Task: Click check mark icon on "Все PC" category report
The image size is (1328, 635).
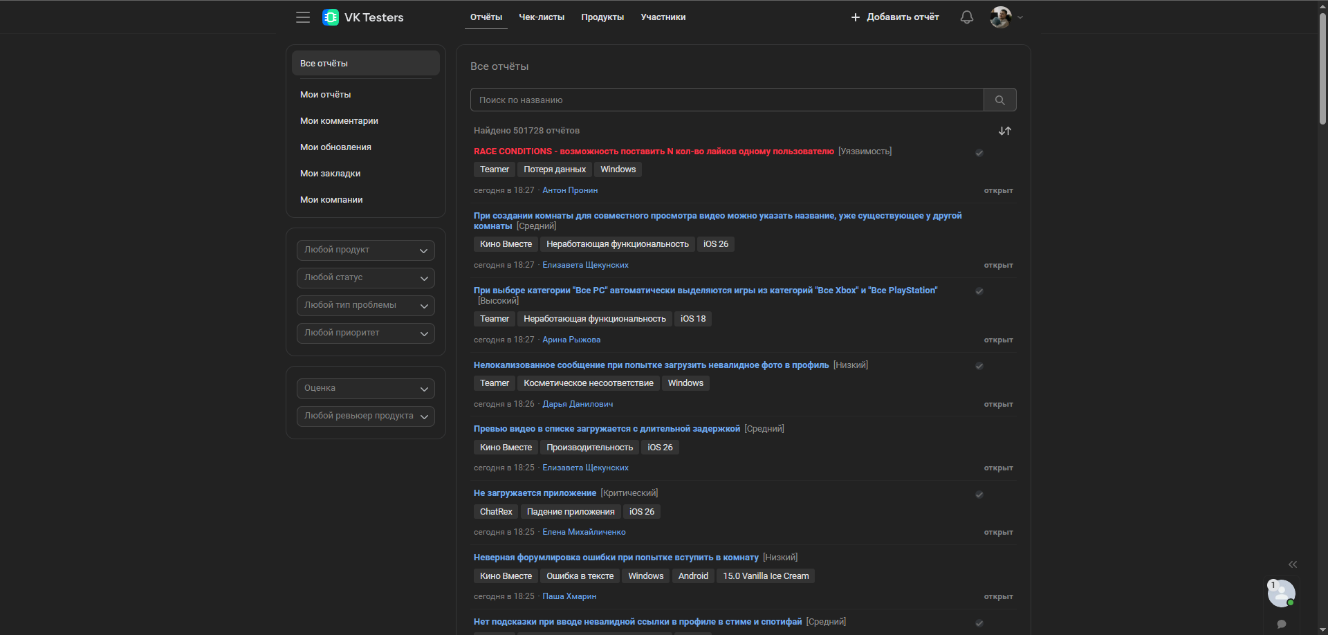Action: click(x=979, y=291)
